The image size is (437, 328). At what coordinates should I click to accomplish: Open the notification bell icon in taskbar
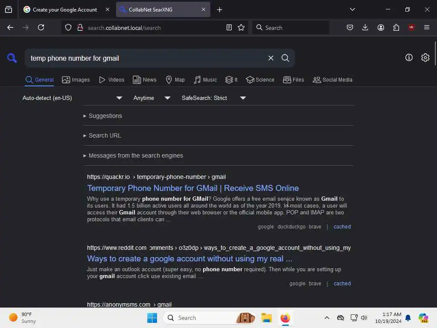click(x=408, y=318)
